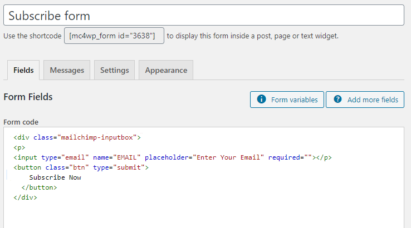Click the opening <p> tag line
This screenshot has width=411, height=228.
pyautogui.click(x=19, y=147)
